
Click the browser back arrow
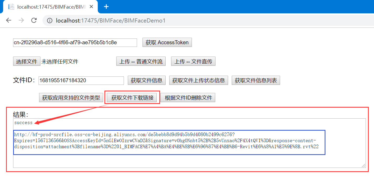[9, 20]
